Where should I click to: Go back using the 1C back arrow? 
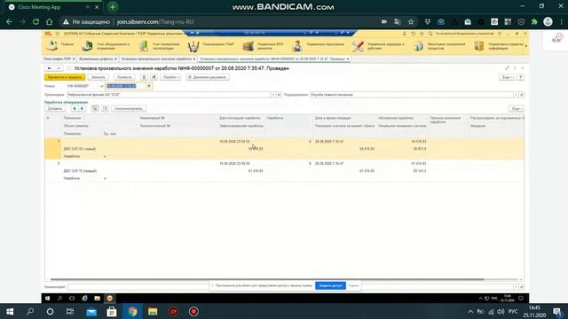pos(50,68)
